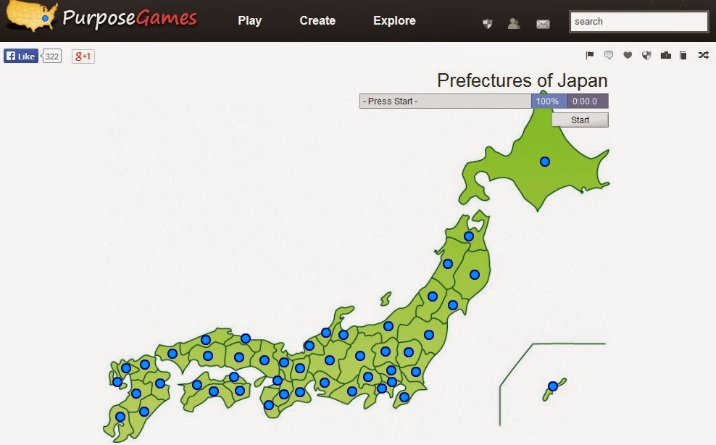Click the 100% progress bar
The height and width of the screenshot is (445, 716).
pyautogui.click(x=546, y=101)
